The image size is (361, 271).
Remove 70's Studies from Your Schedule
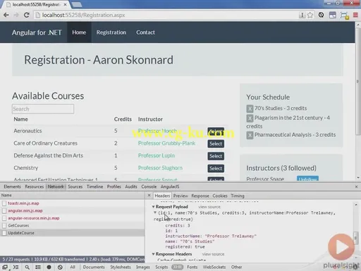click(x=250, y=109)
